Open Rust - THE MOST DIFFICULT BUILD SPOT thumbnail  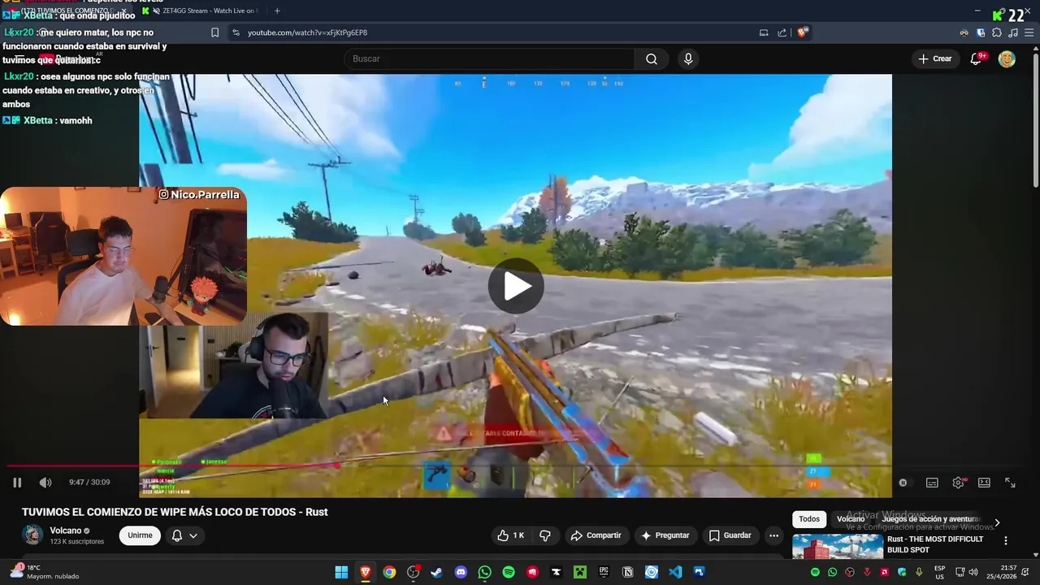pyautogui.click(x=838, y=546)
